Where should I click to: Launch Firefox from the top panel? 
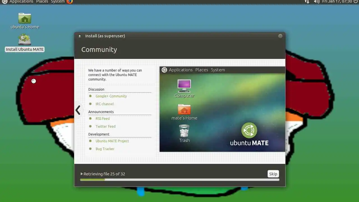70,1
